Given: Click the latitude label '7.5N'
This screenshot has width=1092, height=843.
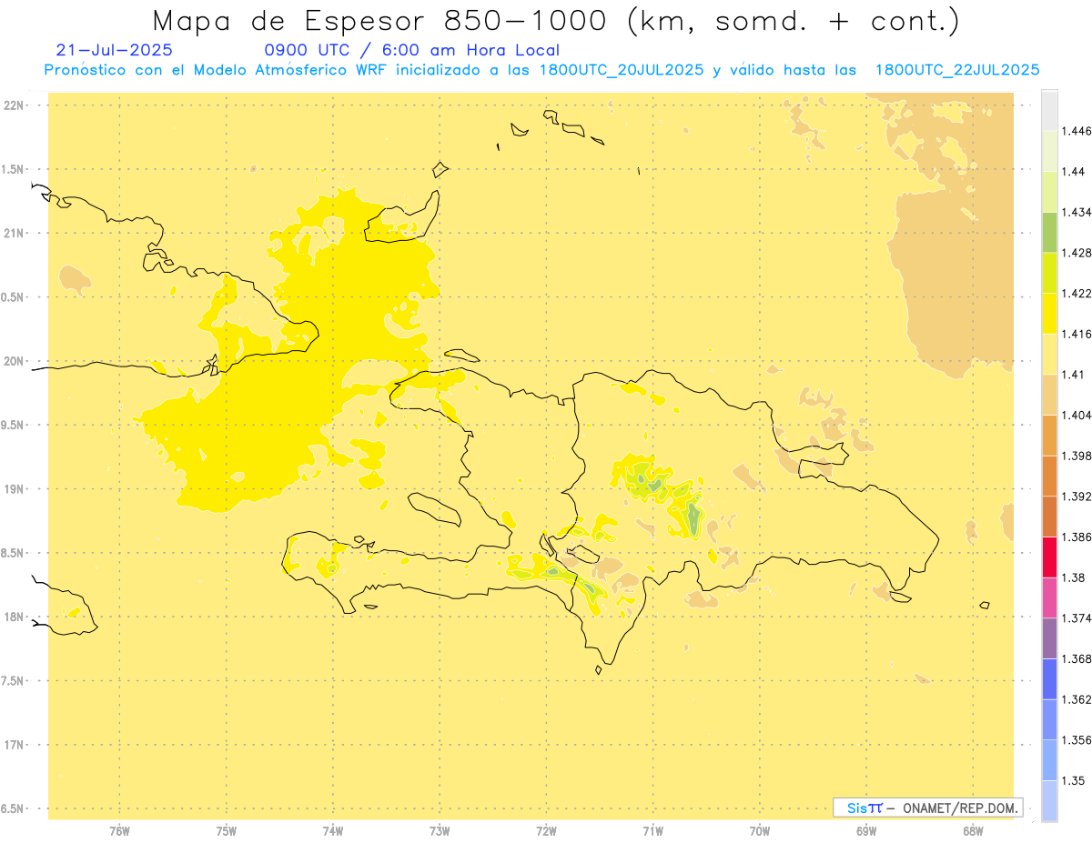Looking at the screenshot, I should (x=13, y=681).
